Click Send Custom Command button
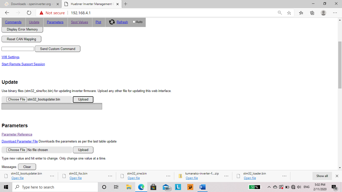 click(x=58, y=49)
